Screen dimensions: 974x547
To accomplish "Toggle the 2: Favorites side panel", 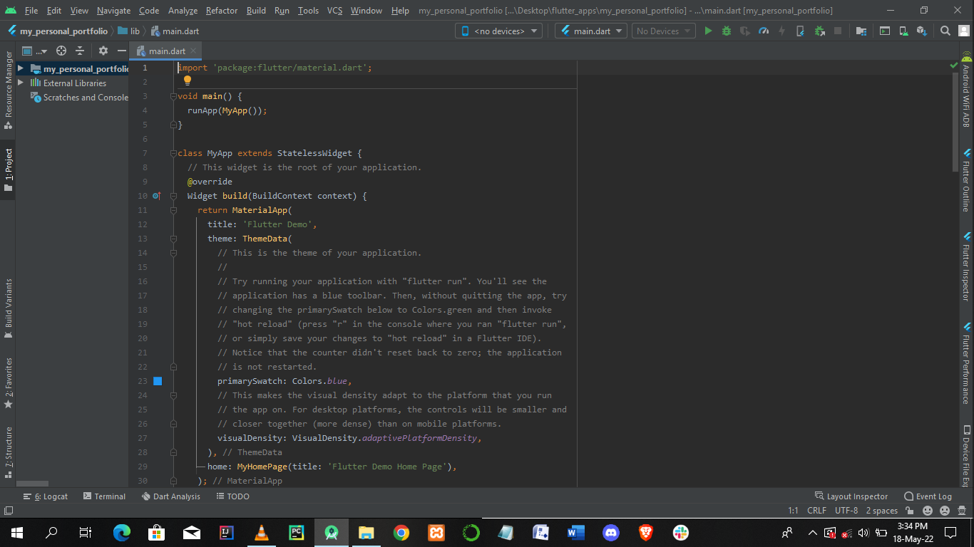I will tap(9, 383).
